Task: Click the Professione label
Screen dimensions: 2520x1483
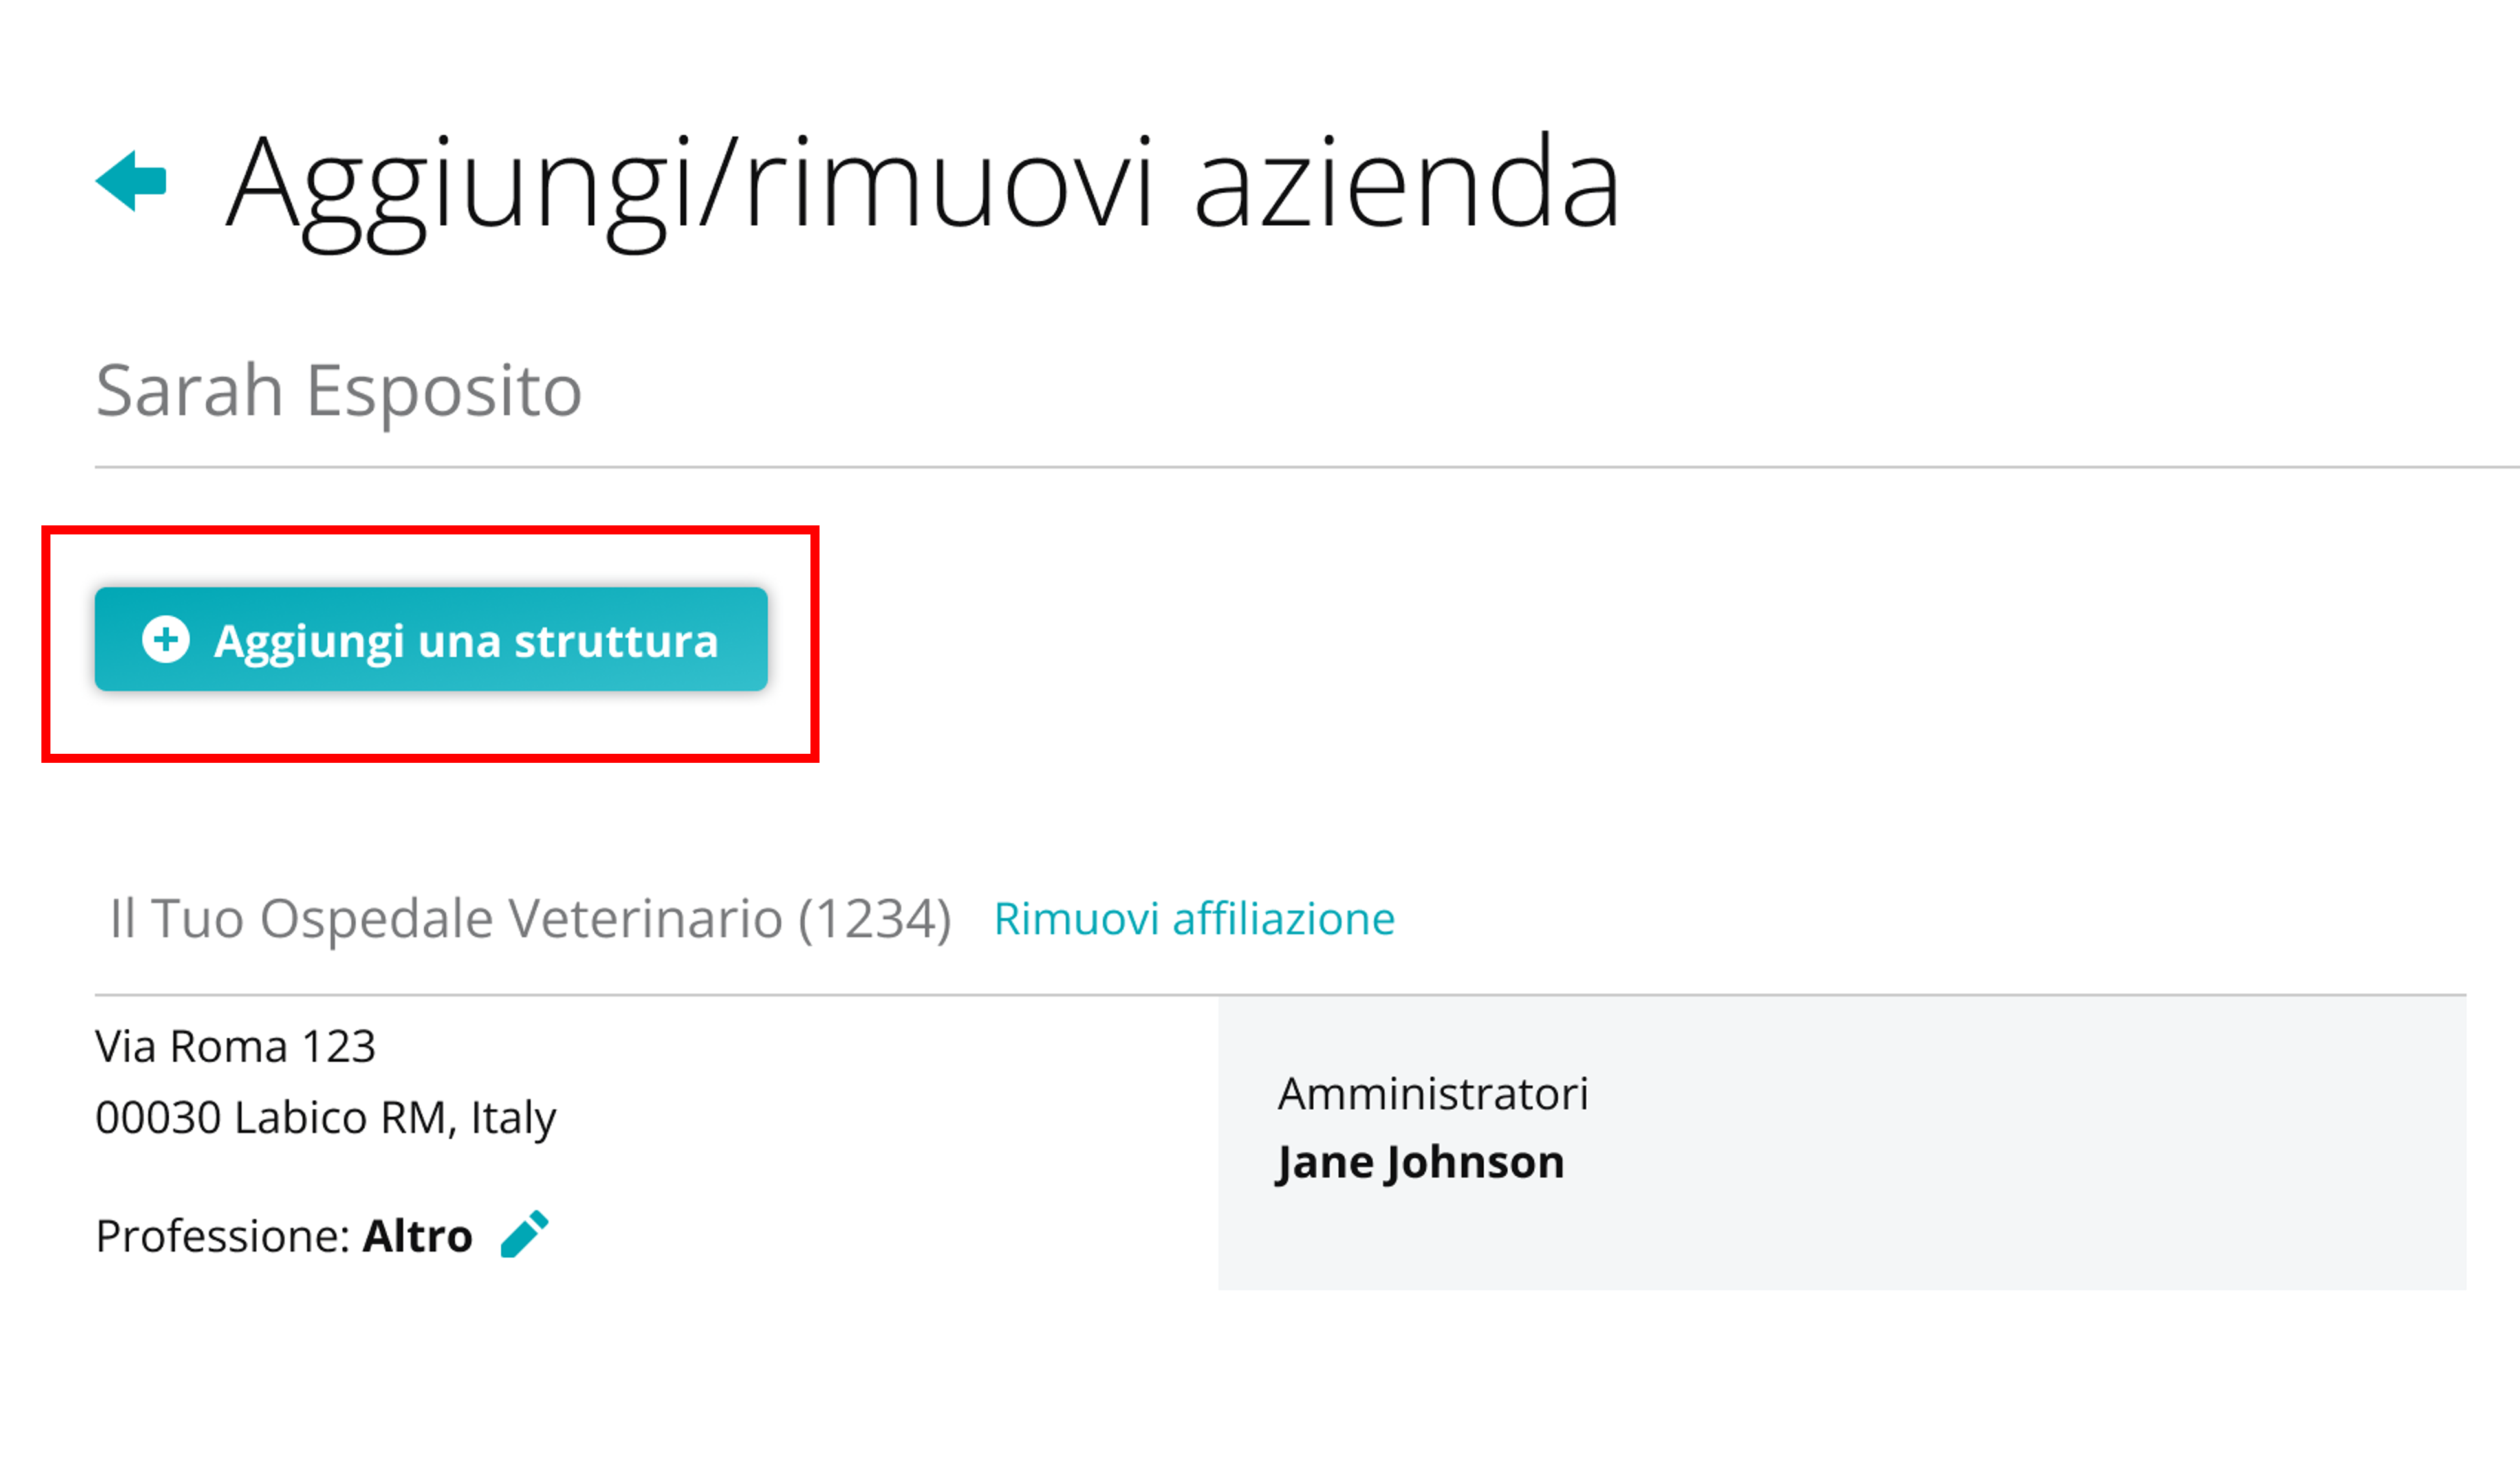Action: (222, 1236)
